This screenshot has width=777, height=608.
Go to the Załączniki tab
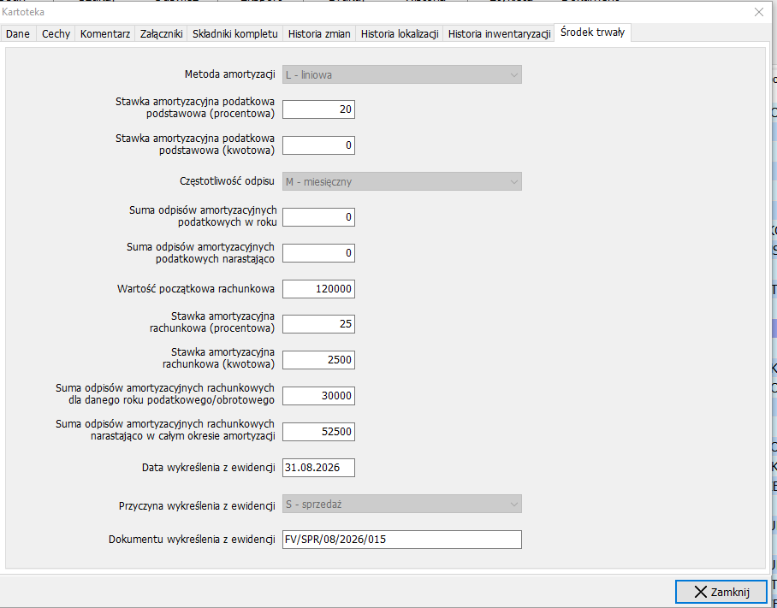pos(162,34)
